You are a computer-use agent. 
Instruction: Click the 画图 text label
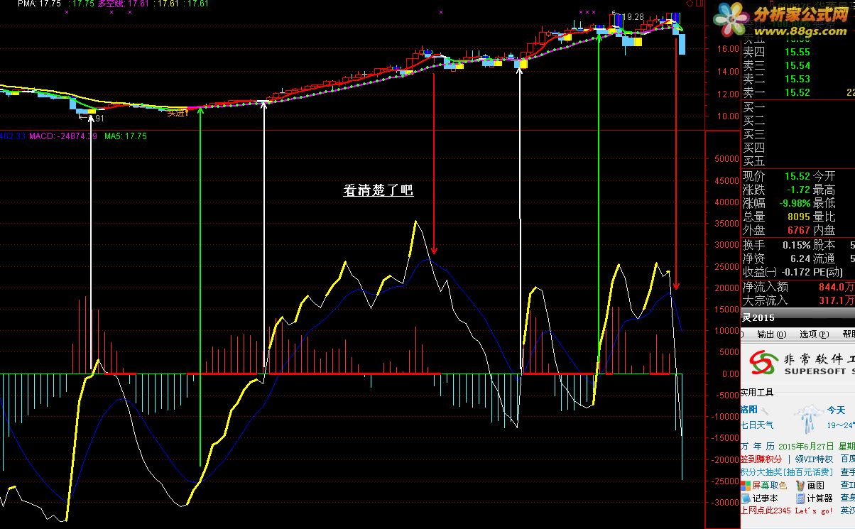coord(815,485)
